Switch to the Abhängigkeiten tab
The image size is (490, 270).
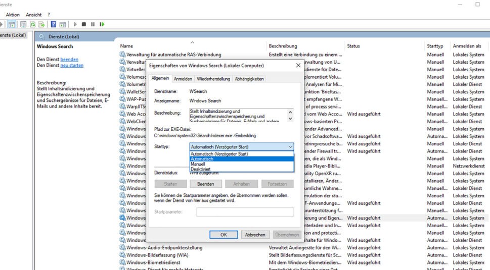click(249, 79)
